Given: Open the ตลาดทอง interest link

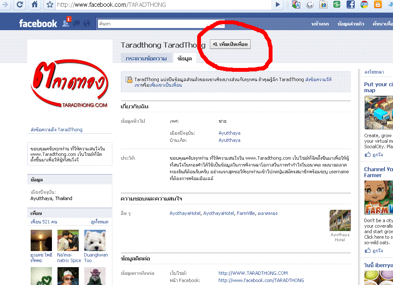Looking at the screenshot, I should tap(267, 213).
